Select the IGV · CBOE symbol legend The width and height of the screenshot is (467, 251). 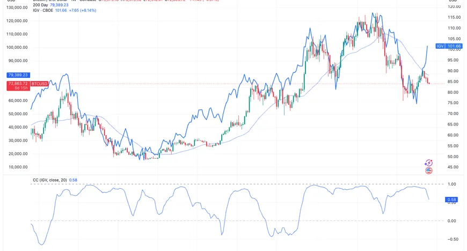coord(64,10)
